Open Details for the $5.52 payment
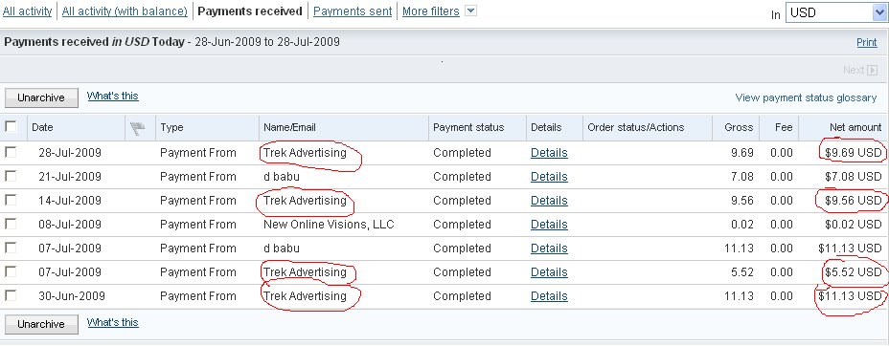 pos(549,272)
